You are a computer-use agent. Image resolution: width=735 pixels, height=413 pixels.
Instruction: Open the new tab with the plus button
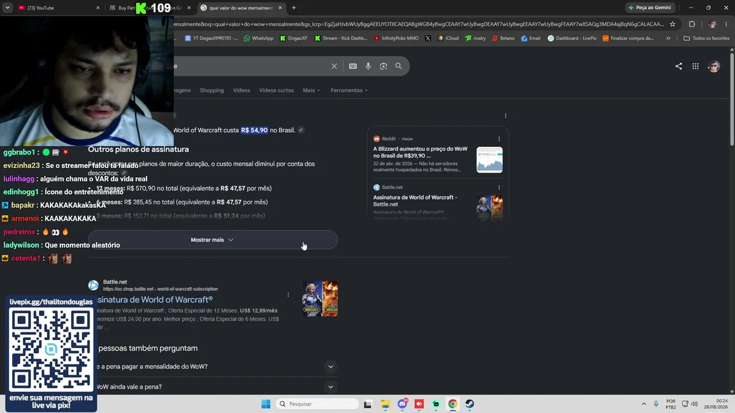coord(294,8)
